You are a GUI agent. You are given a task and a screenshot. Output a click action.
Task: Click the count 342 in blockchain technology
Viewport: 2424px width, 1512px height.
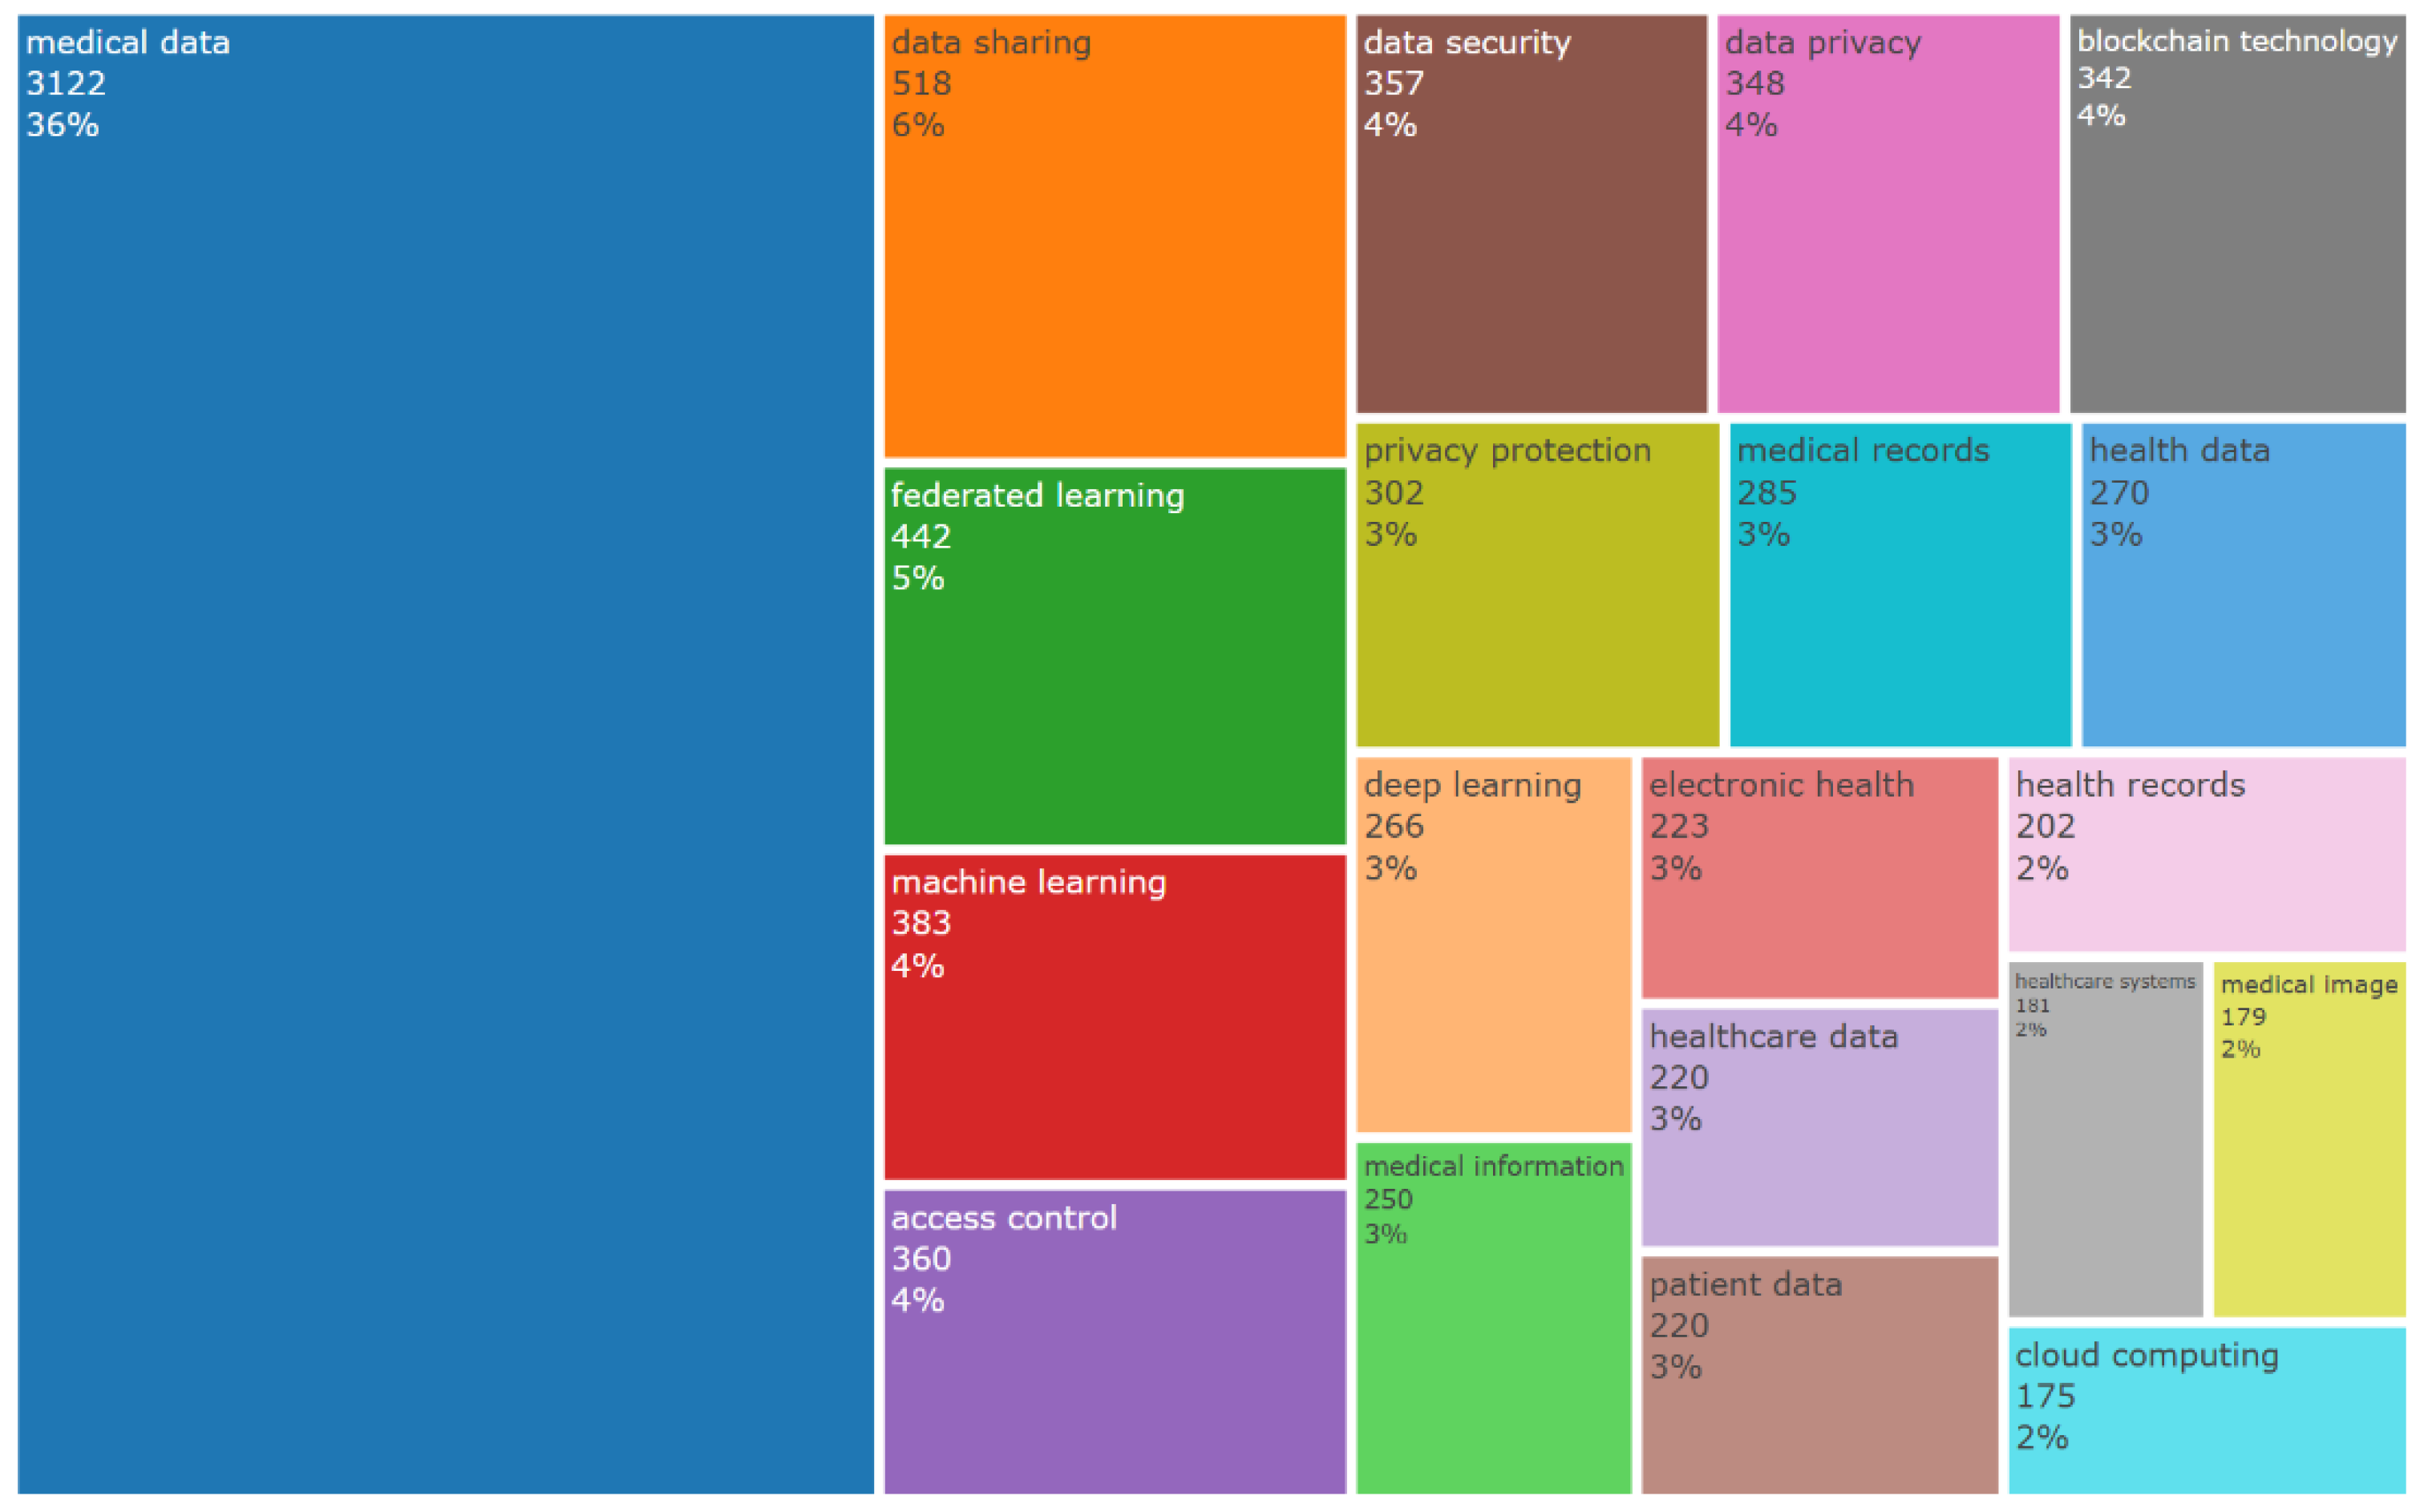pyautogui.click(x=2105, y=78)
